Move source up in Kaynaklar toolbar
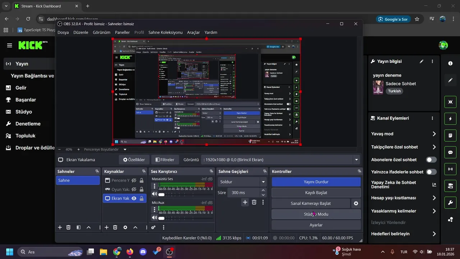This screenshot has height=259, width=460. [x=135, y=227]
